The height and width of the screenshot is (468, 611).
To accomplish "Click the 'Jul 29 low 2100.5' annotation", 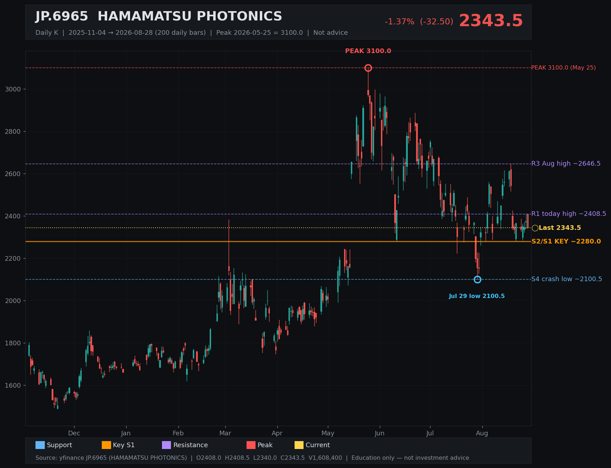I will pos(477,296).
